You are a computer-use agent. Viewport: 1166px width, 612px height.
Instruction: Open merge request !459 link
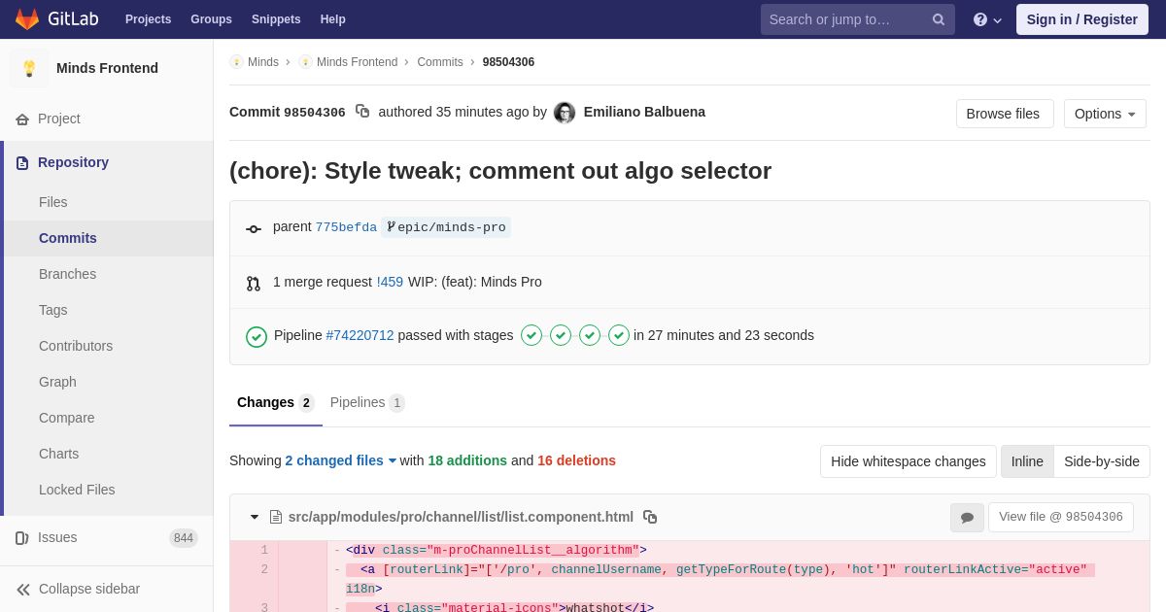point(390,282)
